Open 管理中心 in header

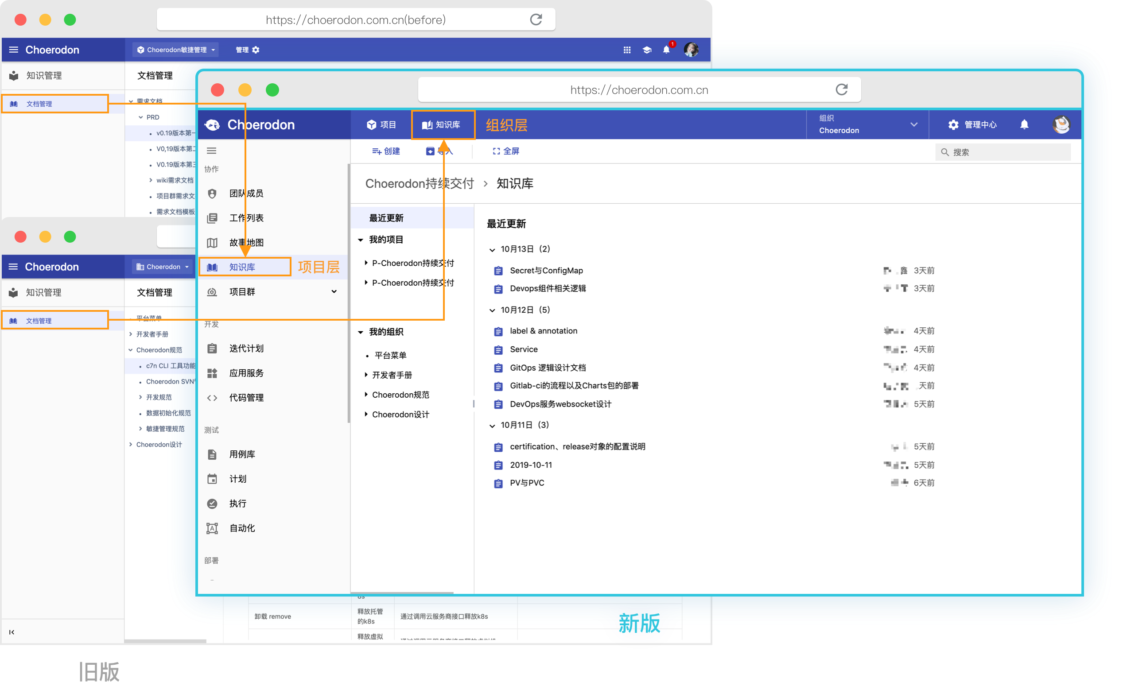pos(972,124)
